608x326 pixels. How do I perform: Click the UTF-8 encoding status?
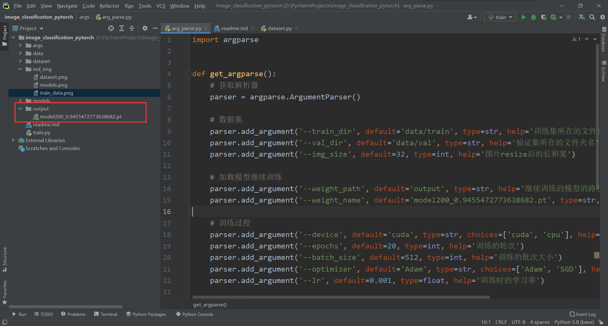coord(518,322)
